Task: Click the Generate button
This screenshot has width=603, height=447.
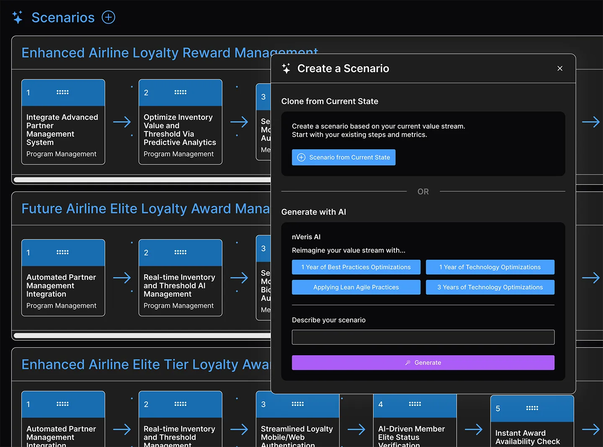Action: [423, 362]
